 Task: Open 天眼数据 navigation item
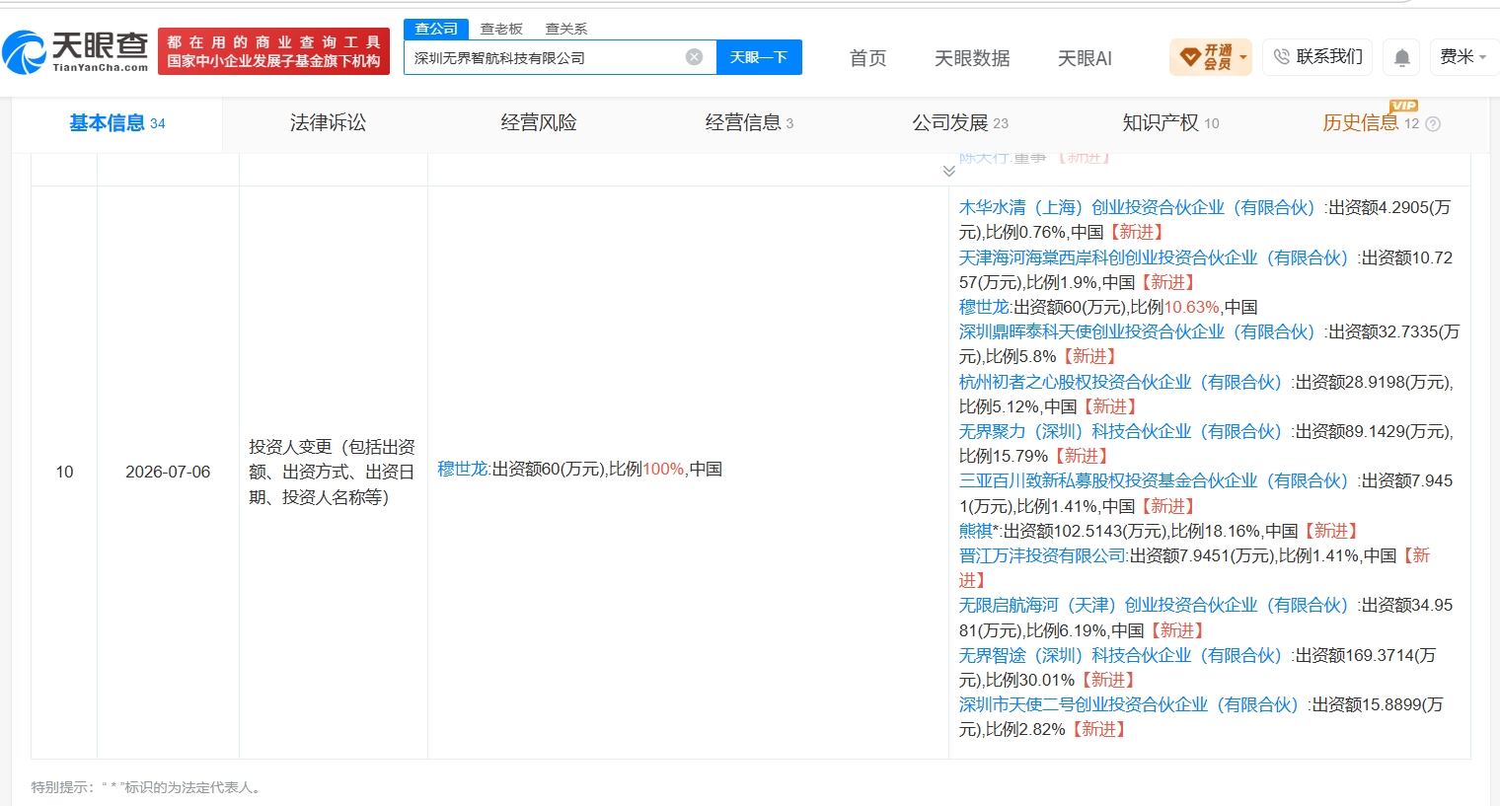tap(972, 58)
